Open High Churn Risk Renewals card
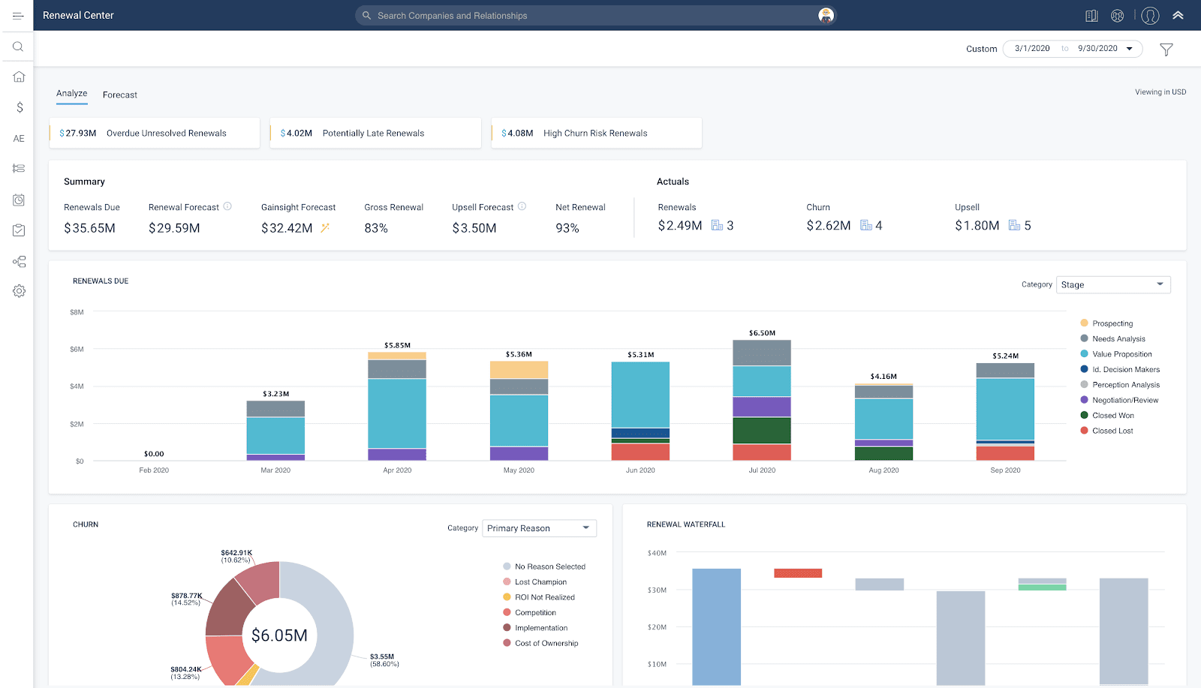Image resolution: width=1201 pixels, height=688 pixels. click(596, 134)
